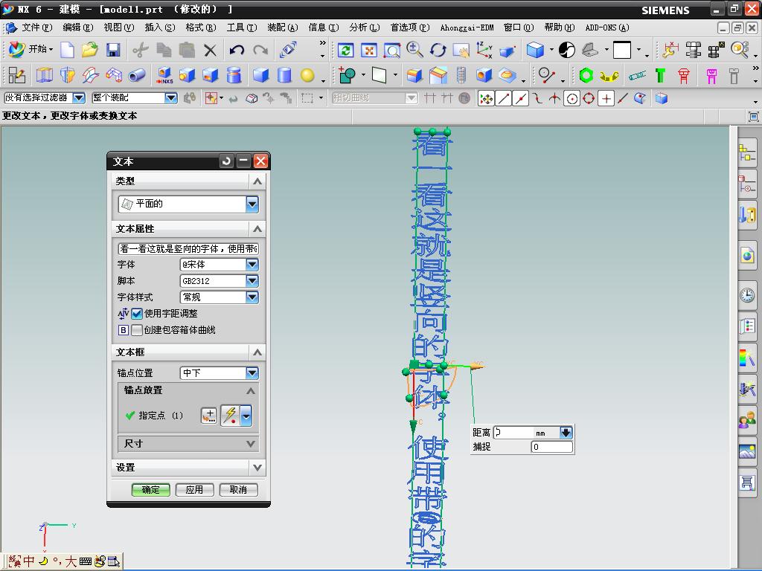
Task: Open the 工具 menu
Action: [x=242, y=28]
